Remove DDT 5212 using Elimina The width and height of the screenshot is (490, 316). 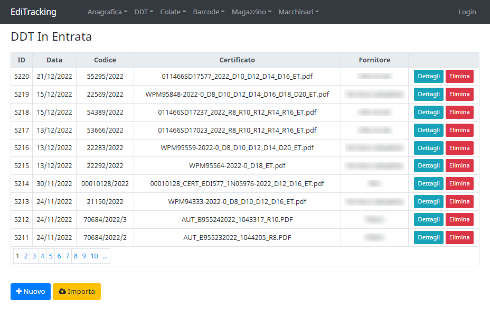pos(459,219)
